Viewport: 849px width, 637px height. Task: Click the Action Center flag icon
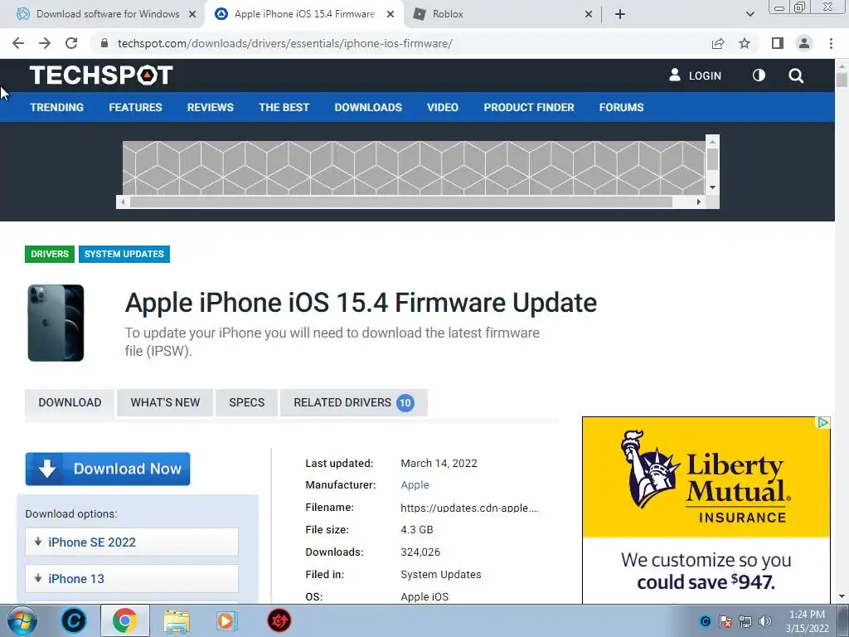click(725, 621)
